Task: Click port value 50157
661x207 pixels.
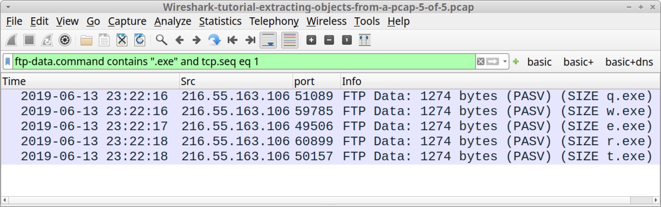Action: click(314, 156)
